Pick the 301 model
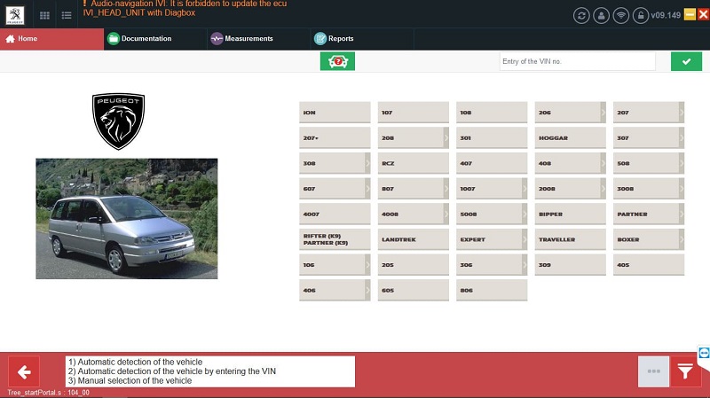 492,137
